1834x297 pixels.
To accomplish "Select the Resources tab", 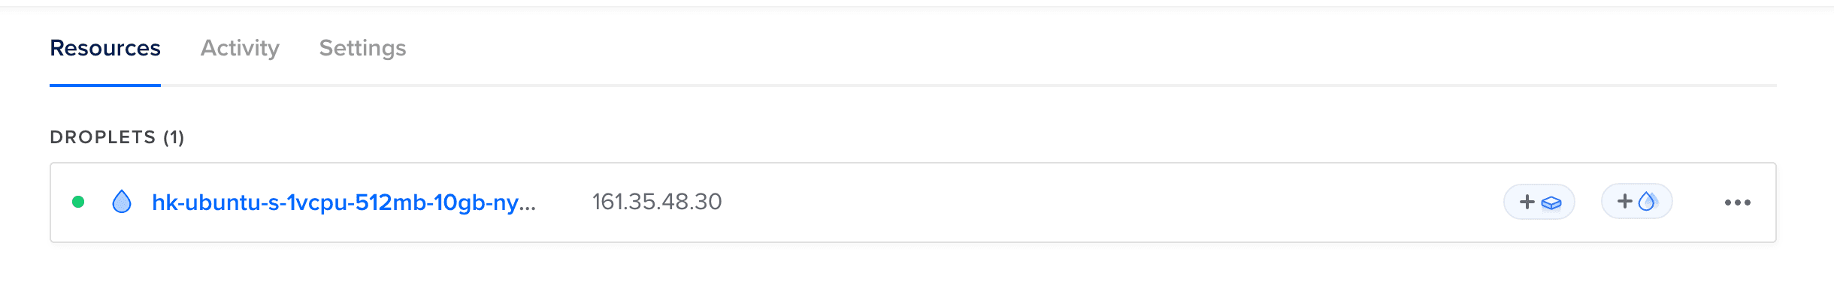I will pos(105,48).
